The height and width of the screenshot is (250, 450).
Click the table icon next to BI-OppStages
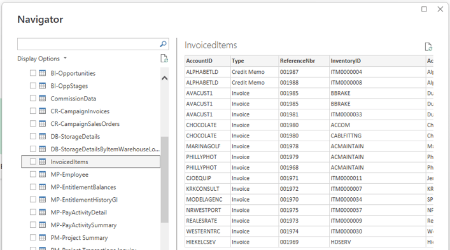(x=42, y=86)
